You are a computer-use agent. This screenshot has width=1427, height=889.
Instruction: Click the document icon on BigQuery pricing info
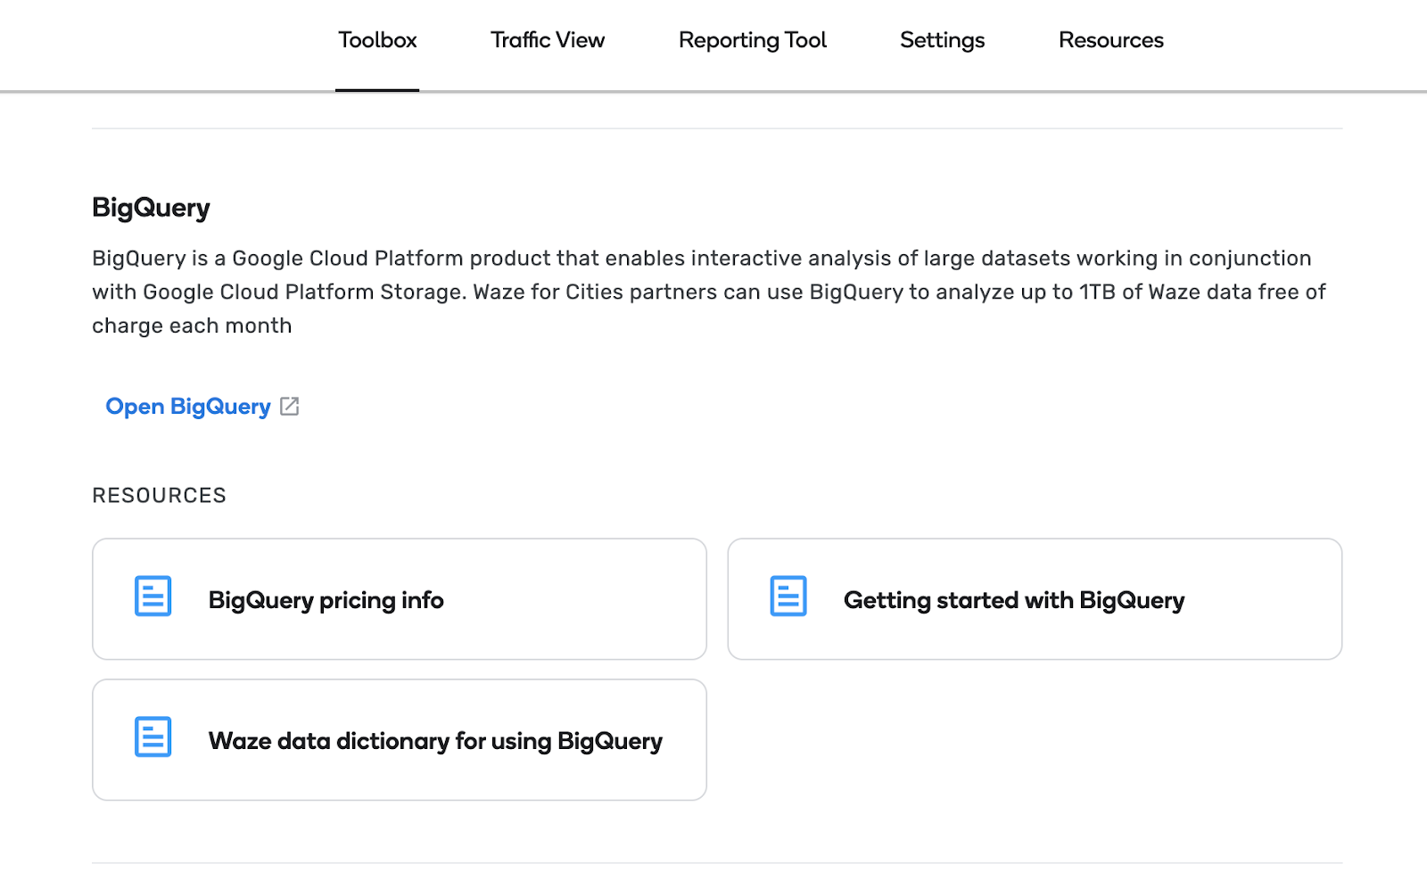pos(153,597)
